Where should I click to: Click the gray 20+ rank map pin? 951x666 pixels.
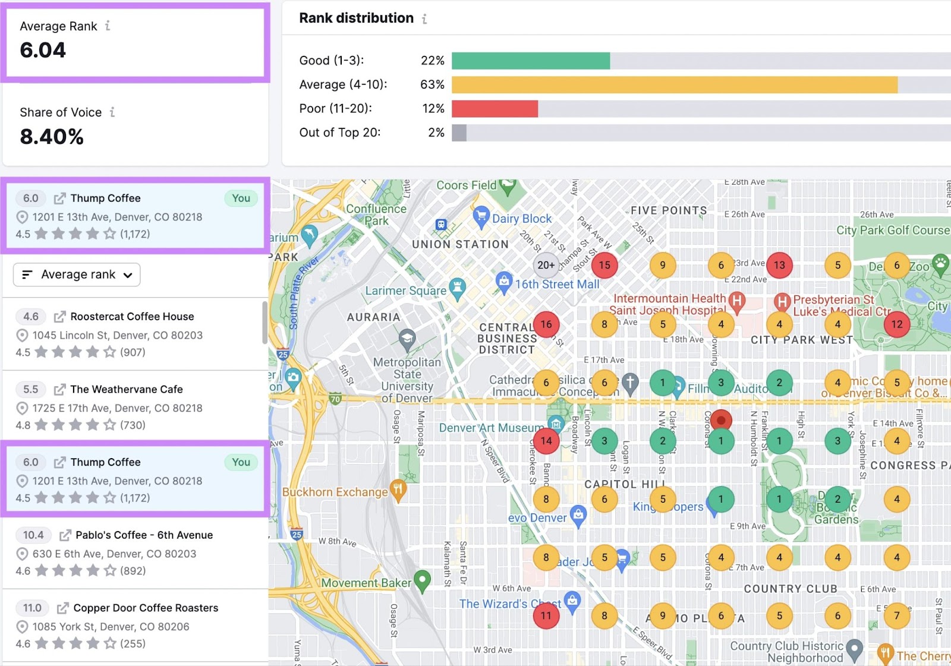point(546,265)
